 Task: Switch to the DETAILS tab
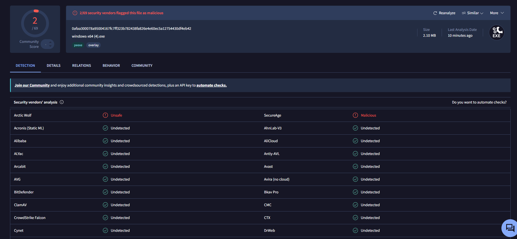click(54, 66)
